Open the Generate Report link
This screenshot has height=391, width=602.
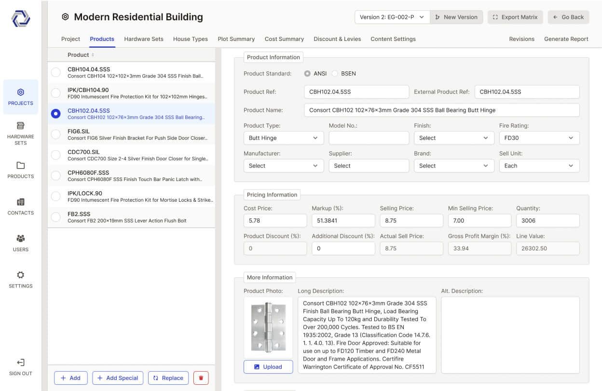566,39
